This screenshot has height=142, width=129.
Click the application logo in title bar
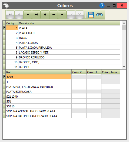[x=6, y=6]
